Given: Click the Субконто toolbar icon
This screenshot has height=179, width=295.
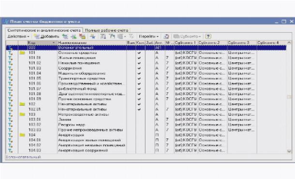Looking at the screenshot, I should 177,36.
